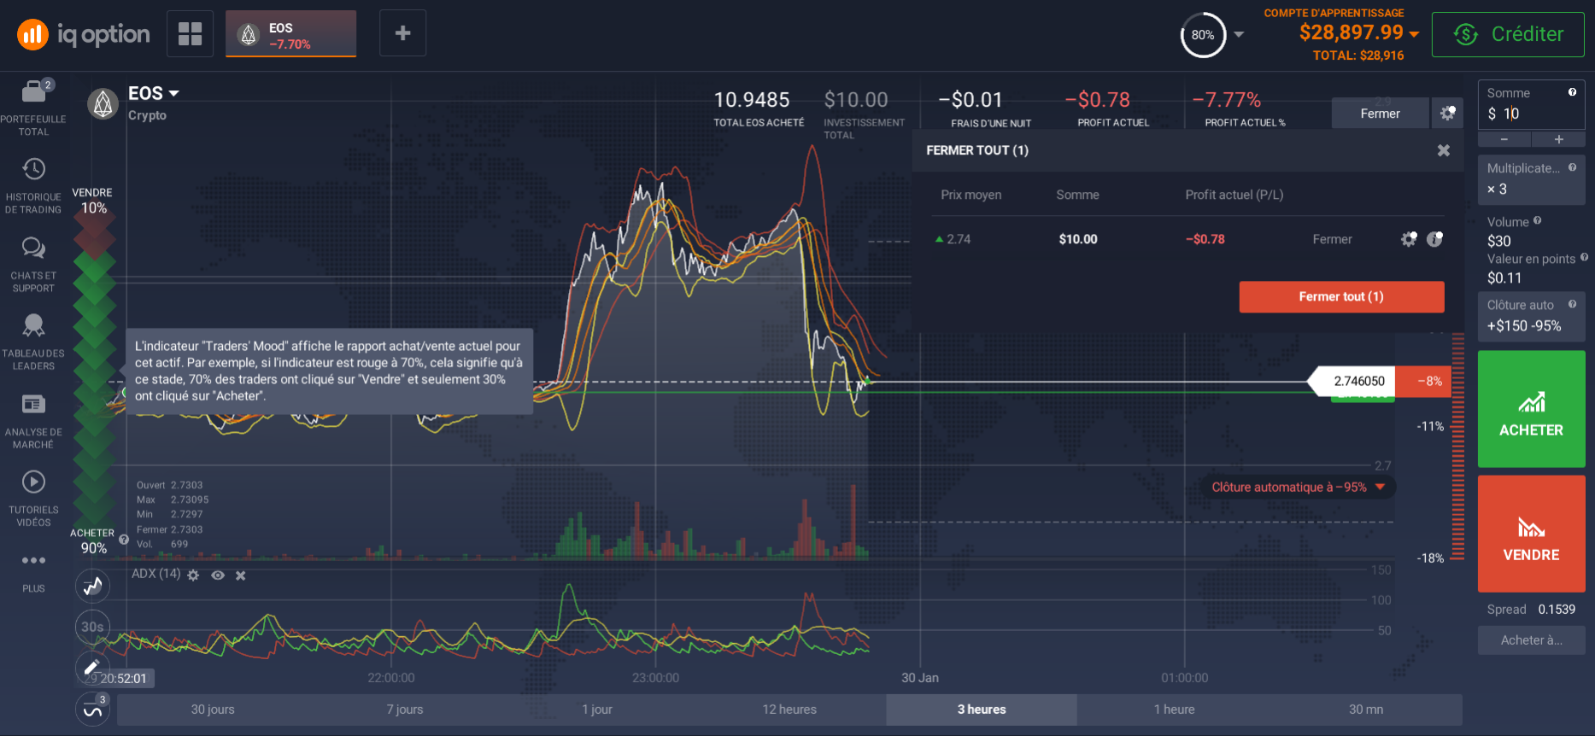Viewport: 1595px width, 736px height.
Task: Add a new asset tab
Action: (x=403, y=33)
